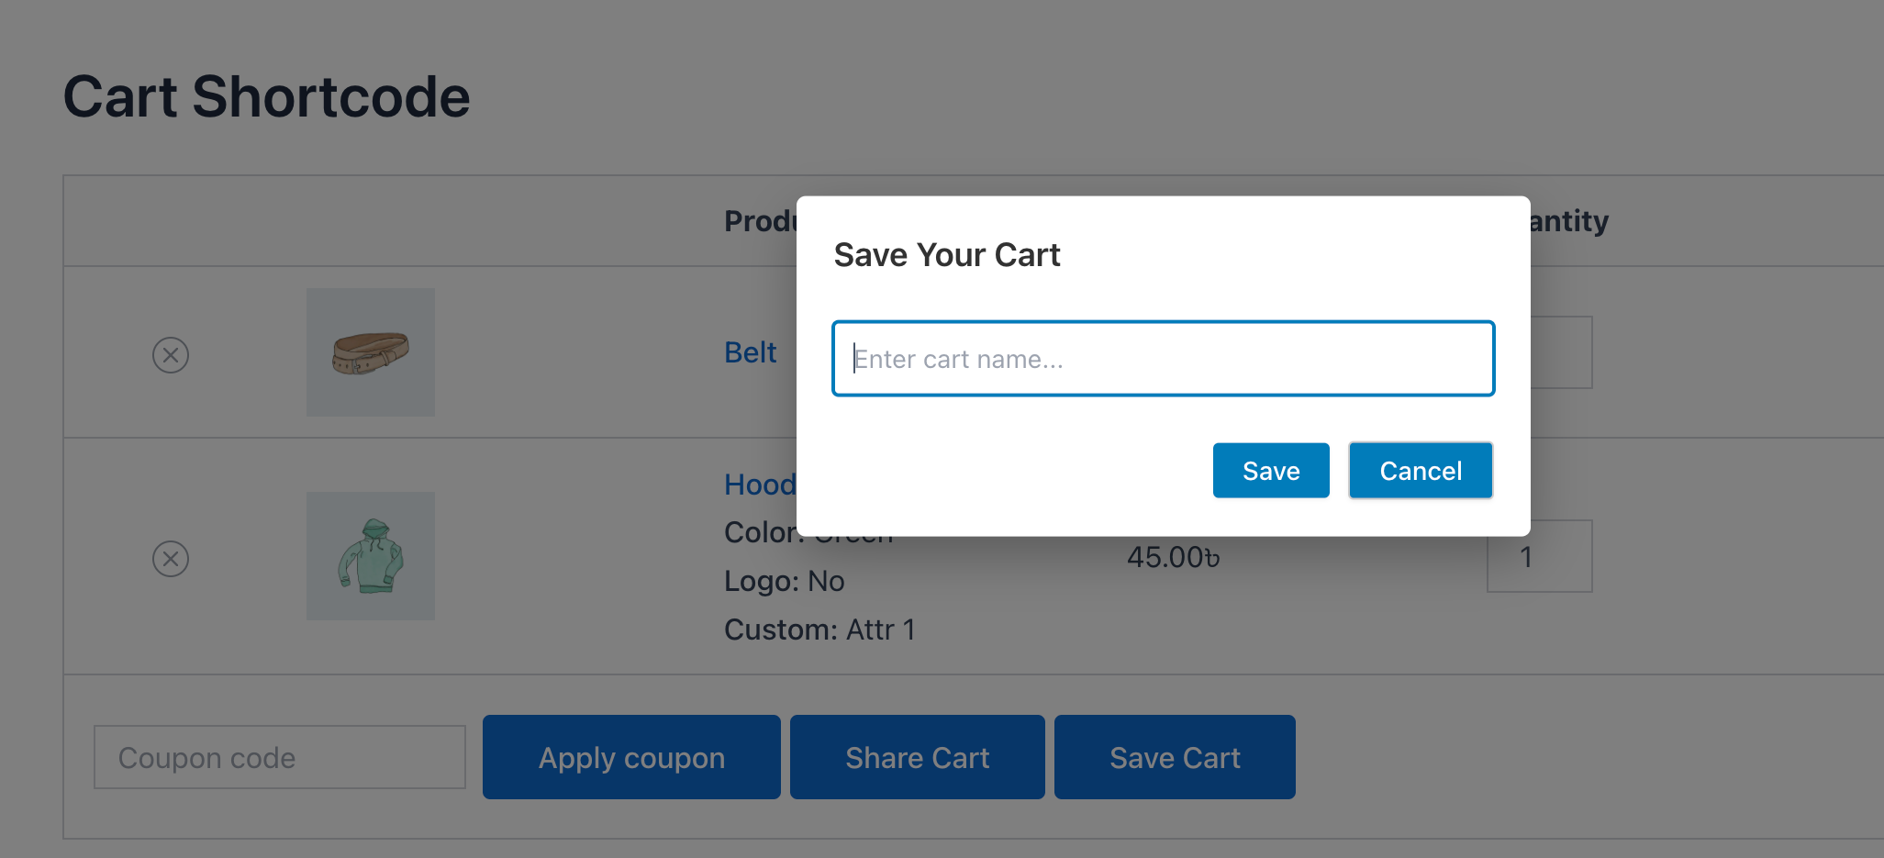Save the cart from the modal

tap(1270, 470)
